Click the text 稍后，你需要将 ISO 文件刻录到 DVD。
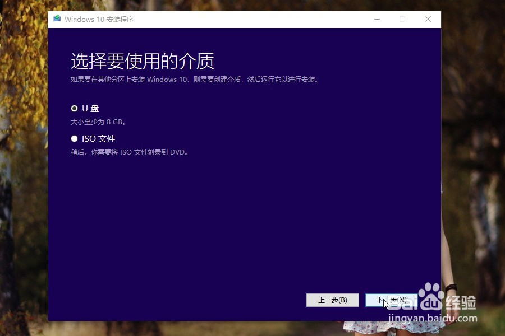 point(129,152)
